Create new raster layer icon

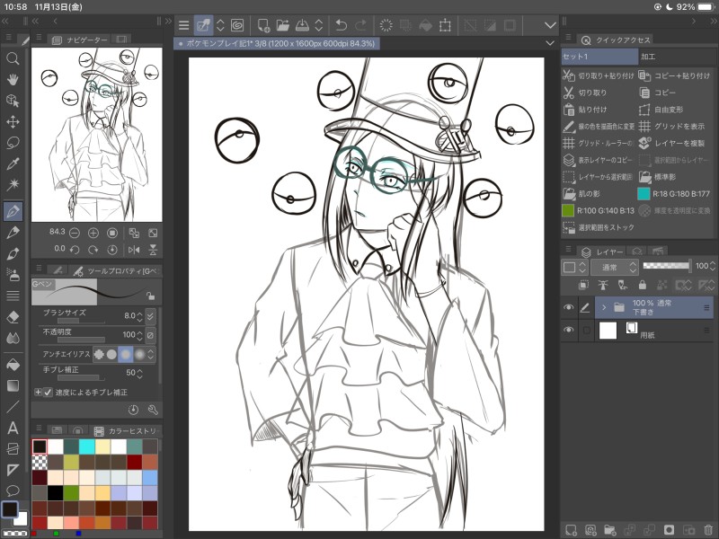pyautogui.click(x=571, y=530)
